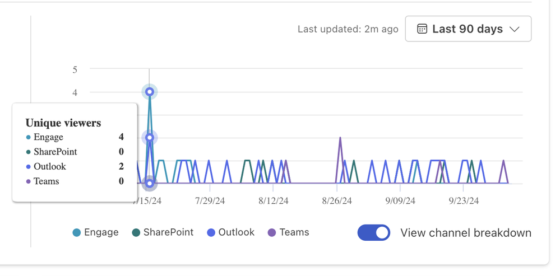Screen dimensions: 560x276
Task: Toggle SharePoint series in chart legend
Action: (x=162, y=232)
